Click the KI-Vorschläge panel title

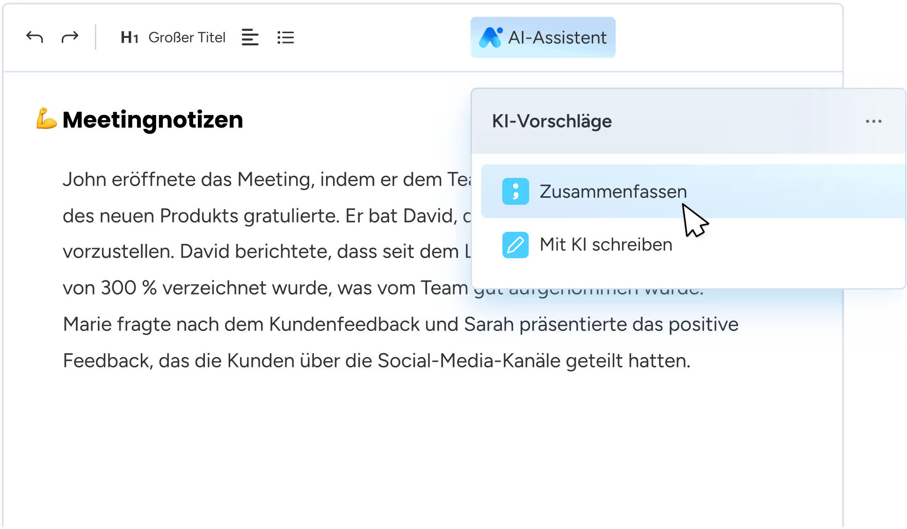point(551,122)
